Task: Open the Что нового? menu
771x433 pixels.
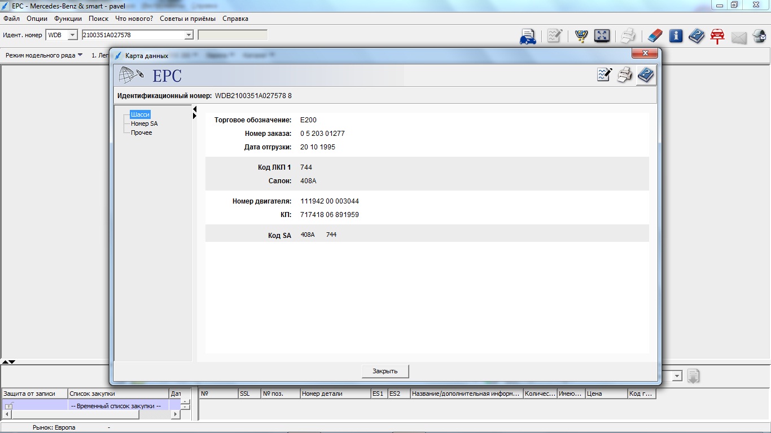Action: click(x=134, y=19)
